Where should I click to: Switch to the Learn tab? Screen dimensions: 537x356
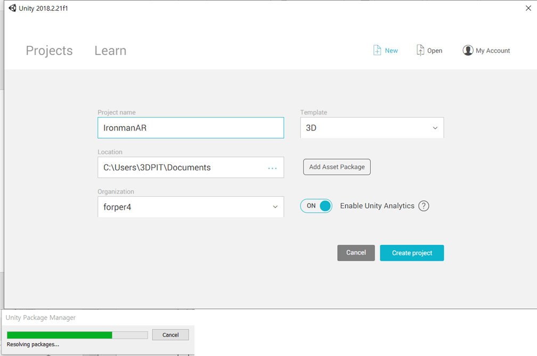110,51
